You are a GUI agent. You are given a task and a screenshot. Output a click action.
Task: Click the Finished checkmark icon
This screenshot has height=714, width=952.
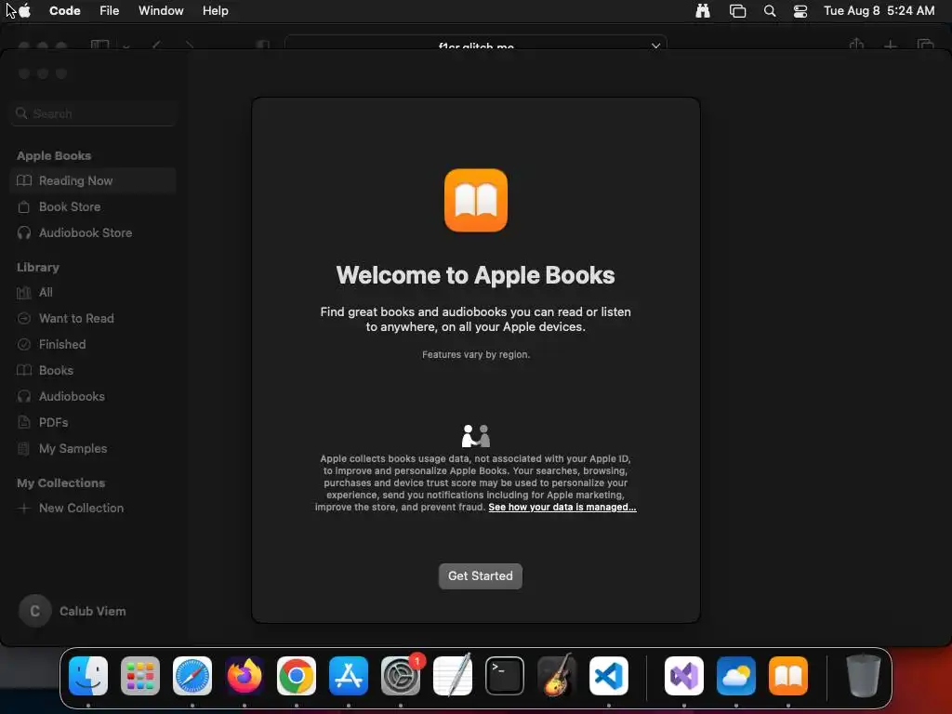tap(23, 344)
